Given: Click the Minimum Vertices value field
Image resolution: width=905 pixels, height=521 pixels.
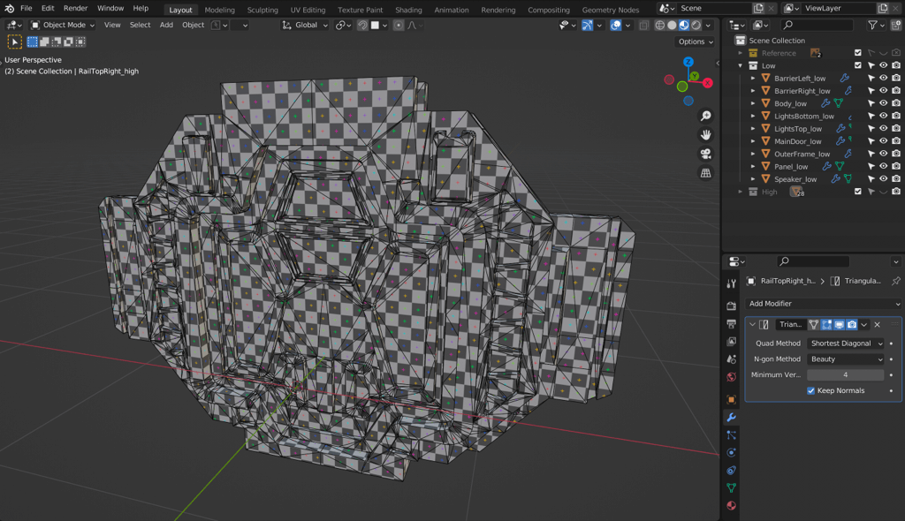Looking at the screenshot, I should click(845, 374).
